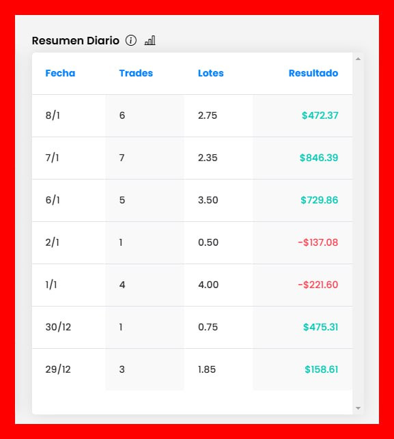
Task: Click the $846.39 result value
Action: coord(319,158)
